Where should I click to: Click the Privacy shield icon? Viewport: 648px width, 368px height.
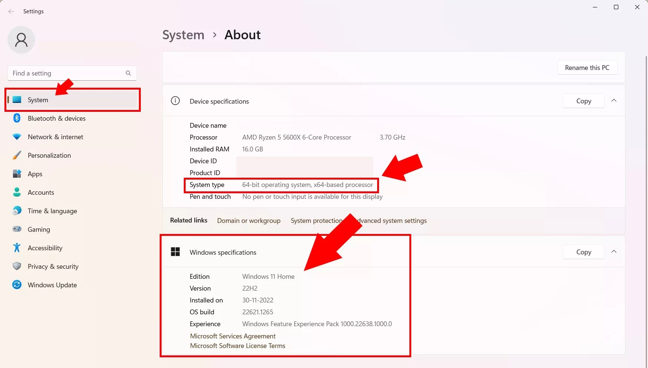(17, 266)
